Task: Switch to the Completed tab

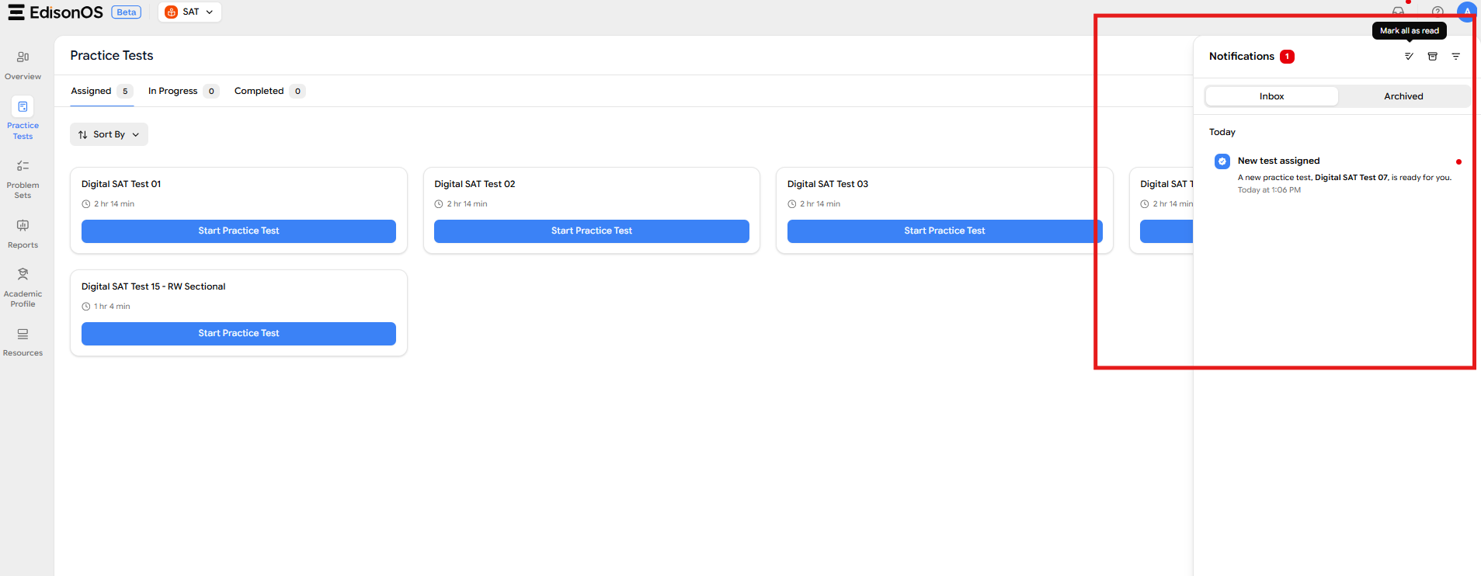Action: point(269,91)
